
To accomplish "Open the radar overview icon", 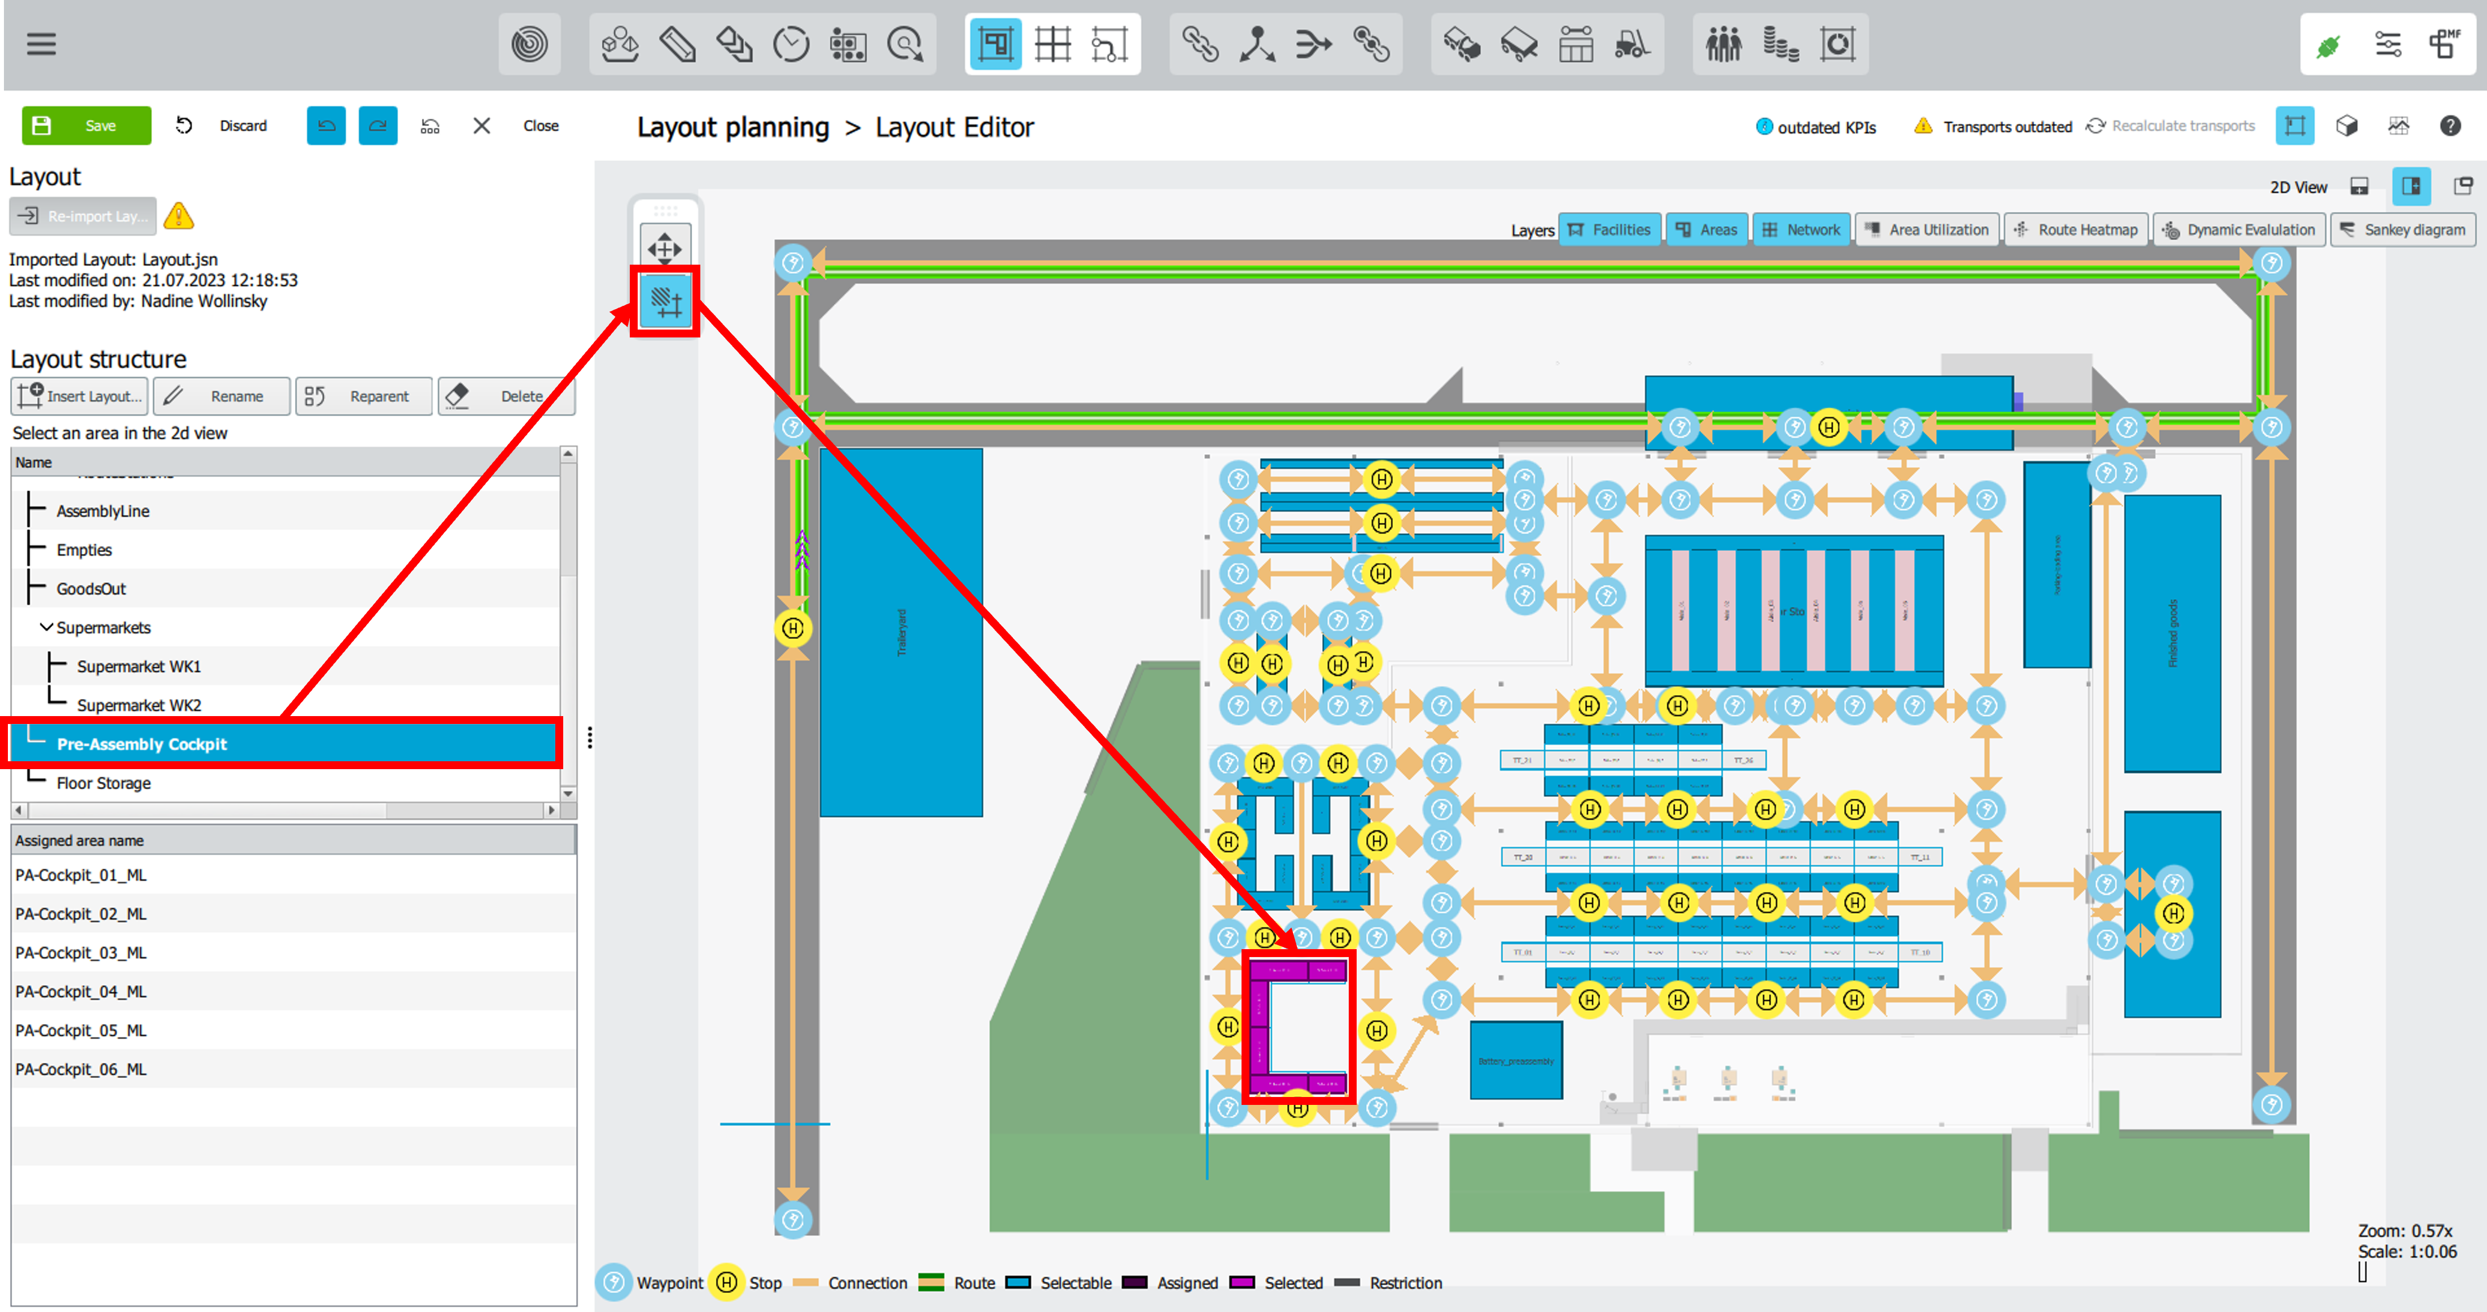I will pos(529,45).
